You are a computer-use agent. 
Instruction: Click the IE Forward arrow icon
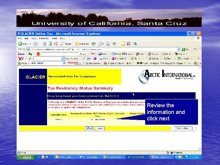pos(35,44)
